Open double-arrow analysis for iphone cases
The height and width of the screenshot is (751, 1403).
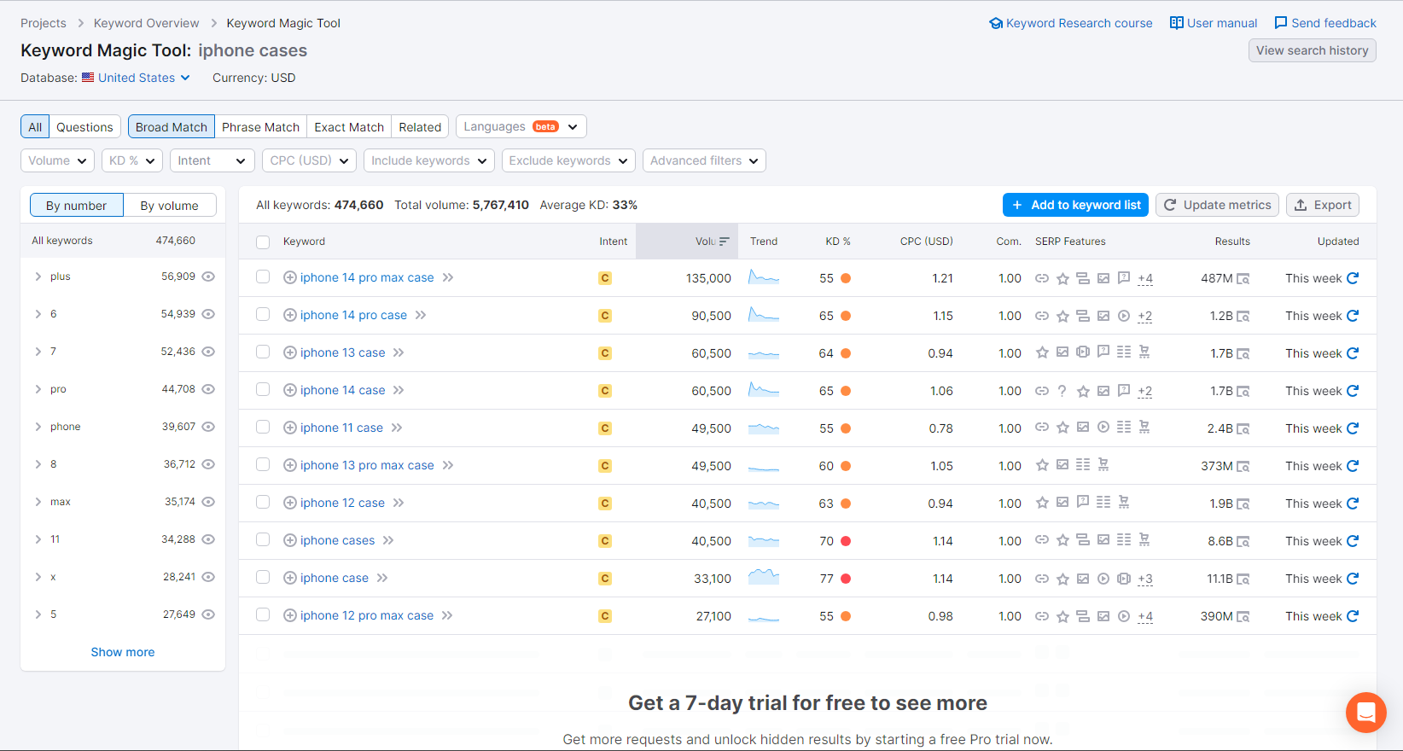coord(388,540)
